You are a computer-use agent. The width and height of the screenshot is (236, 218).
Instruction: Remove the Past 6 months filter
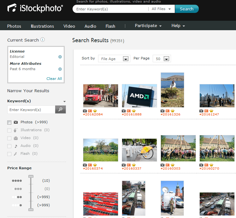(60, 69)
